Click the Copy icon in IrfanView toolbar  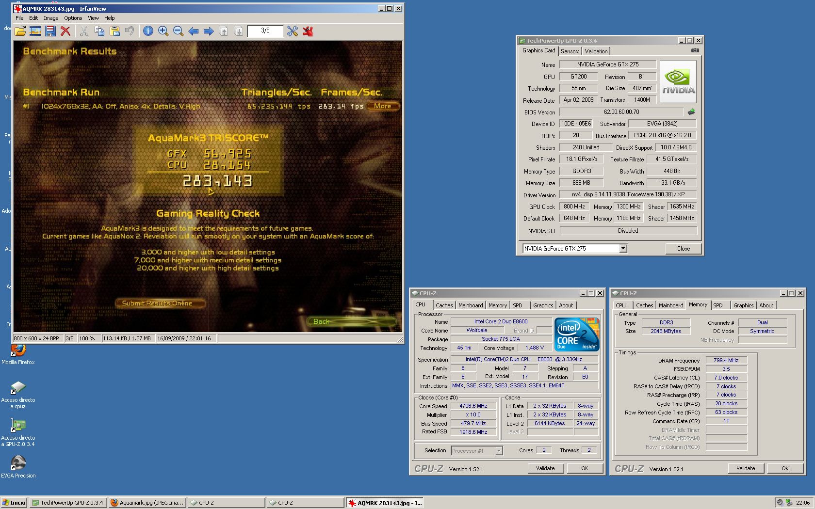99,32
